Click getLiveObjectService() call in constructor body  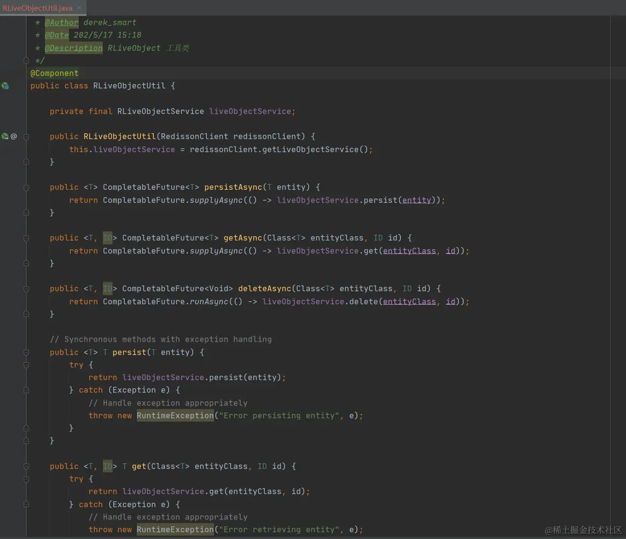(315, 149)
